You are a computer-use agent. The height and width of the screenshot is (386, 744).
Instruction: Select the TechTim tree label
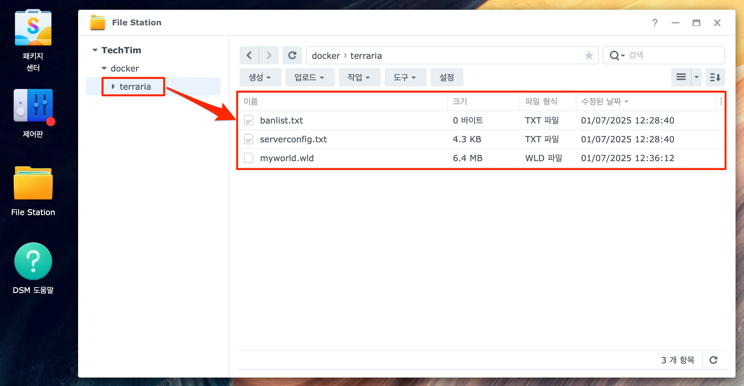[x=121, y=50]
